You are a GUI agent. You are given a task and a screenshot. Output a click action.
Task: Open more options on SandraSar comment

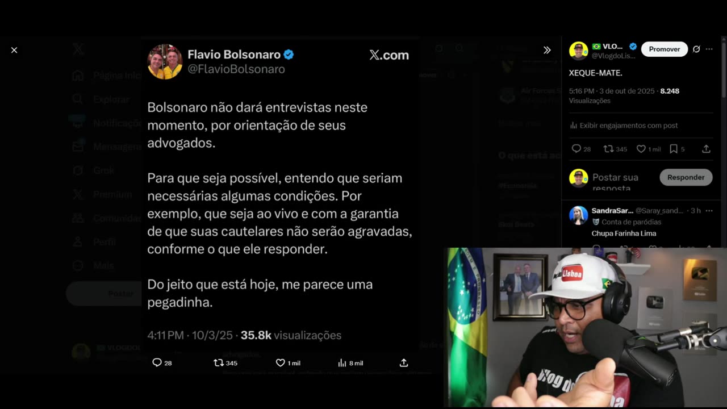709,211
